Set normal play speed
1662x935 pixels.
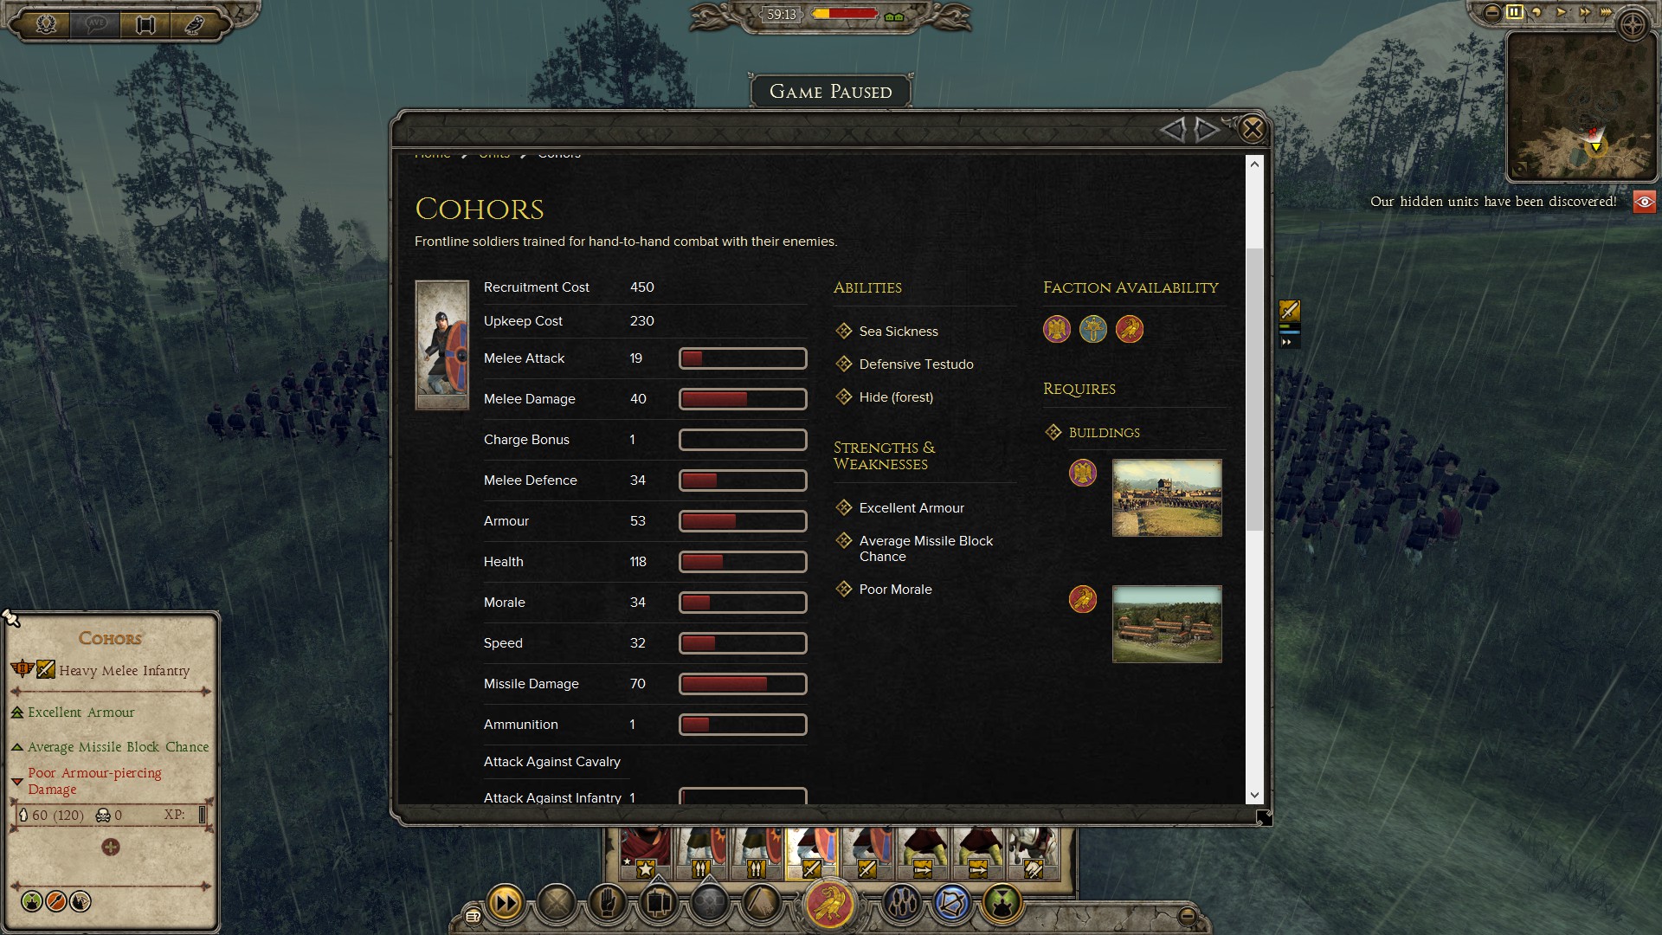click(1561, 12)
